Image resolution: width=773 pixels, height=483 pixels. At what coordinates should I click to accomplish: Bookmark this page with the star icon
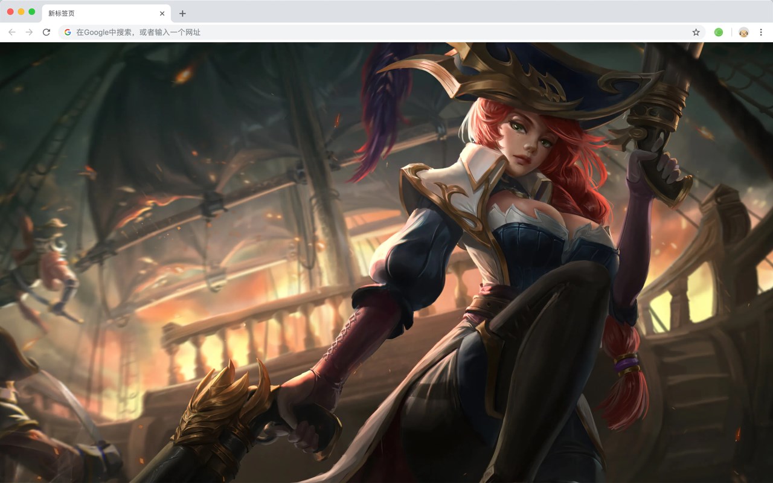coord(696,32)
